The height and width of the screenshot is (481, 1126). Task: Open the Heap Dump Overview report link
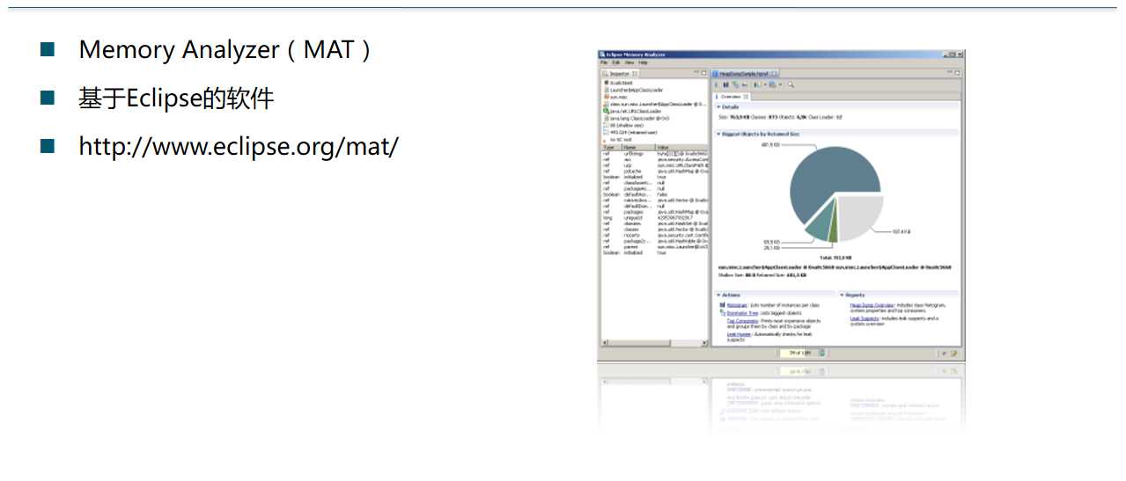tap(872, 305)
